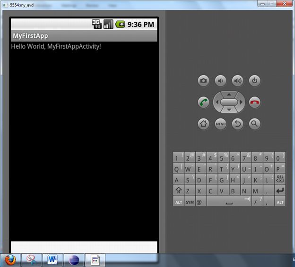Tap the R key on emulator keyboard
The height and width of the screenshot is (267, 295).
pyautogui.click(x=212, y=168)
